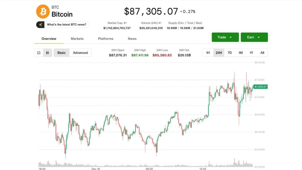Select the 1Y time range
Image resolution: width=302 pixels, height=170 pixels.
[x=251, y=53]
